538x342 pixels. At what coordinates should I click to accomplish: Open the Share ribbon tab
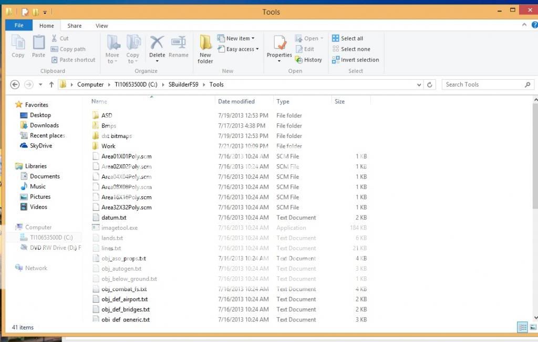tap(74, 25)
